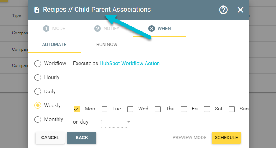Viewport: 276px width, 148px height.
Task: Choose the Daily schedule radio button
Action: [38, 91]
